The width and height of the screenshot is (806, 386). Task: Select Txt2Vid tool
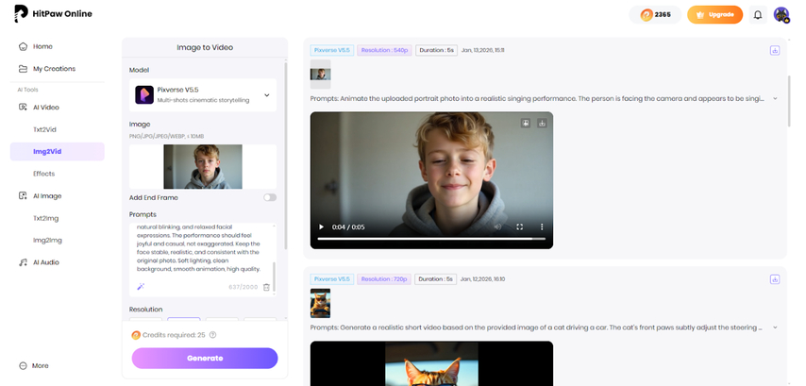click(x=44, y=129)
